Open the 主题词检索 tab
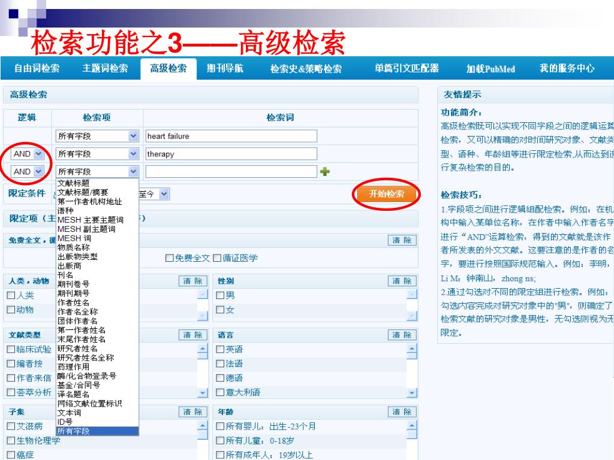The image size is (614, 460). [x=105, y=68]
